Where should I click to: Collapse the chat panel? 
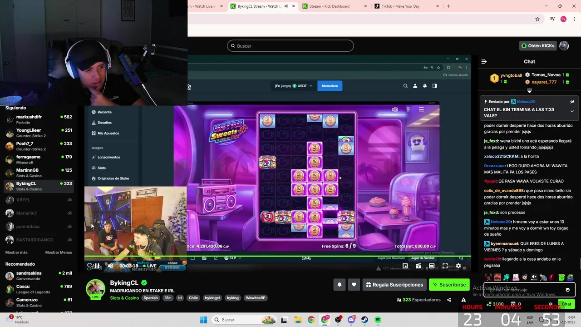(x=484, y=61)
